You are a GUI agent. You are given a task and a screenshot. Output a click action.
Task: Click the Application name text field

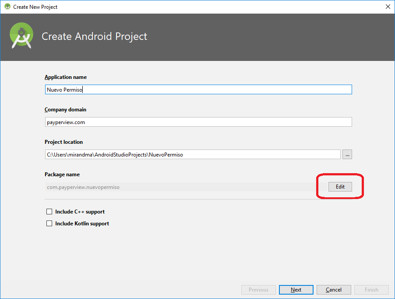198,89
